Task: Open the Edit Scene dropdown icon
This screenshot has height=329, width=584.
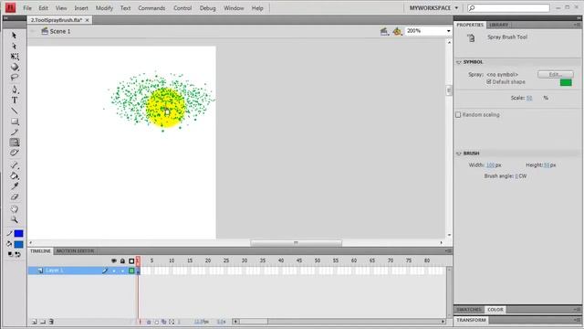Action: click(384, 32)
